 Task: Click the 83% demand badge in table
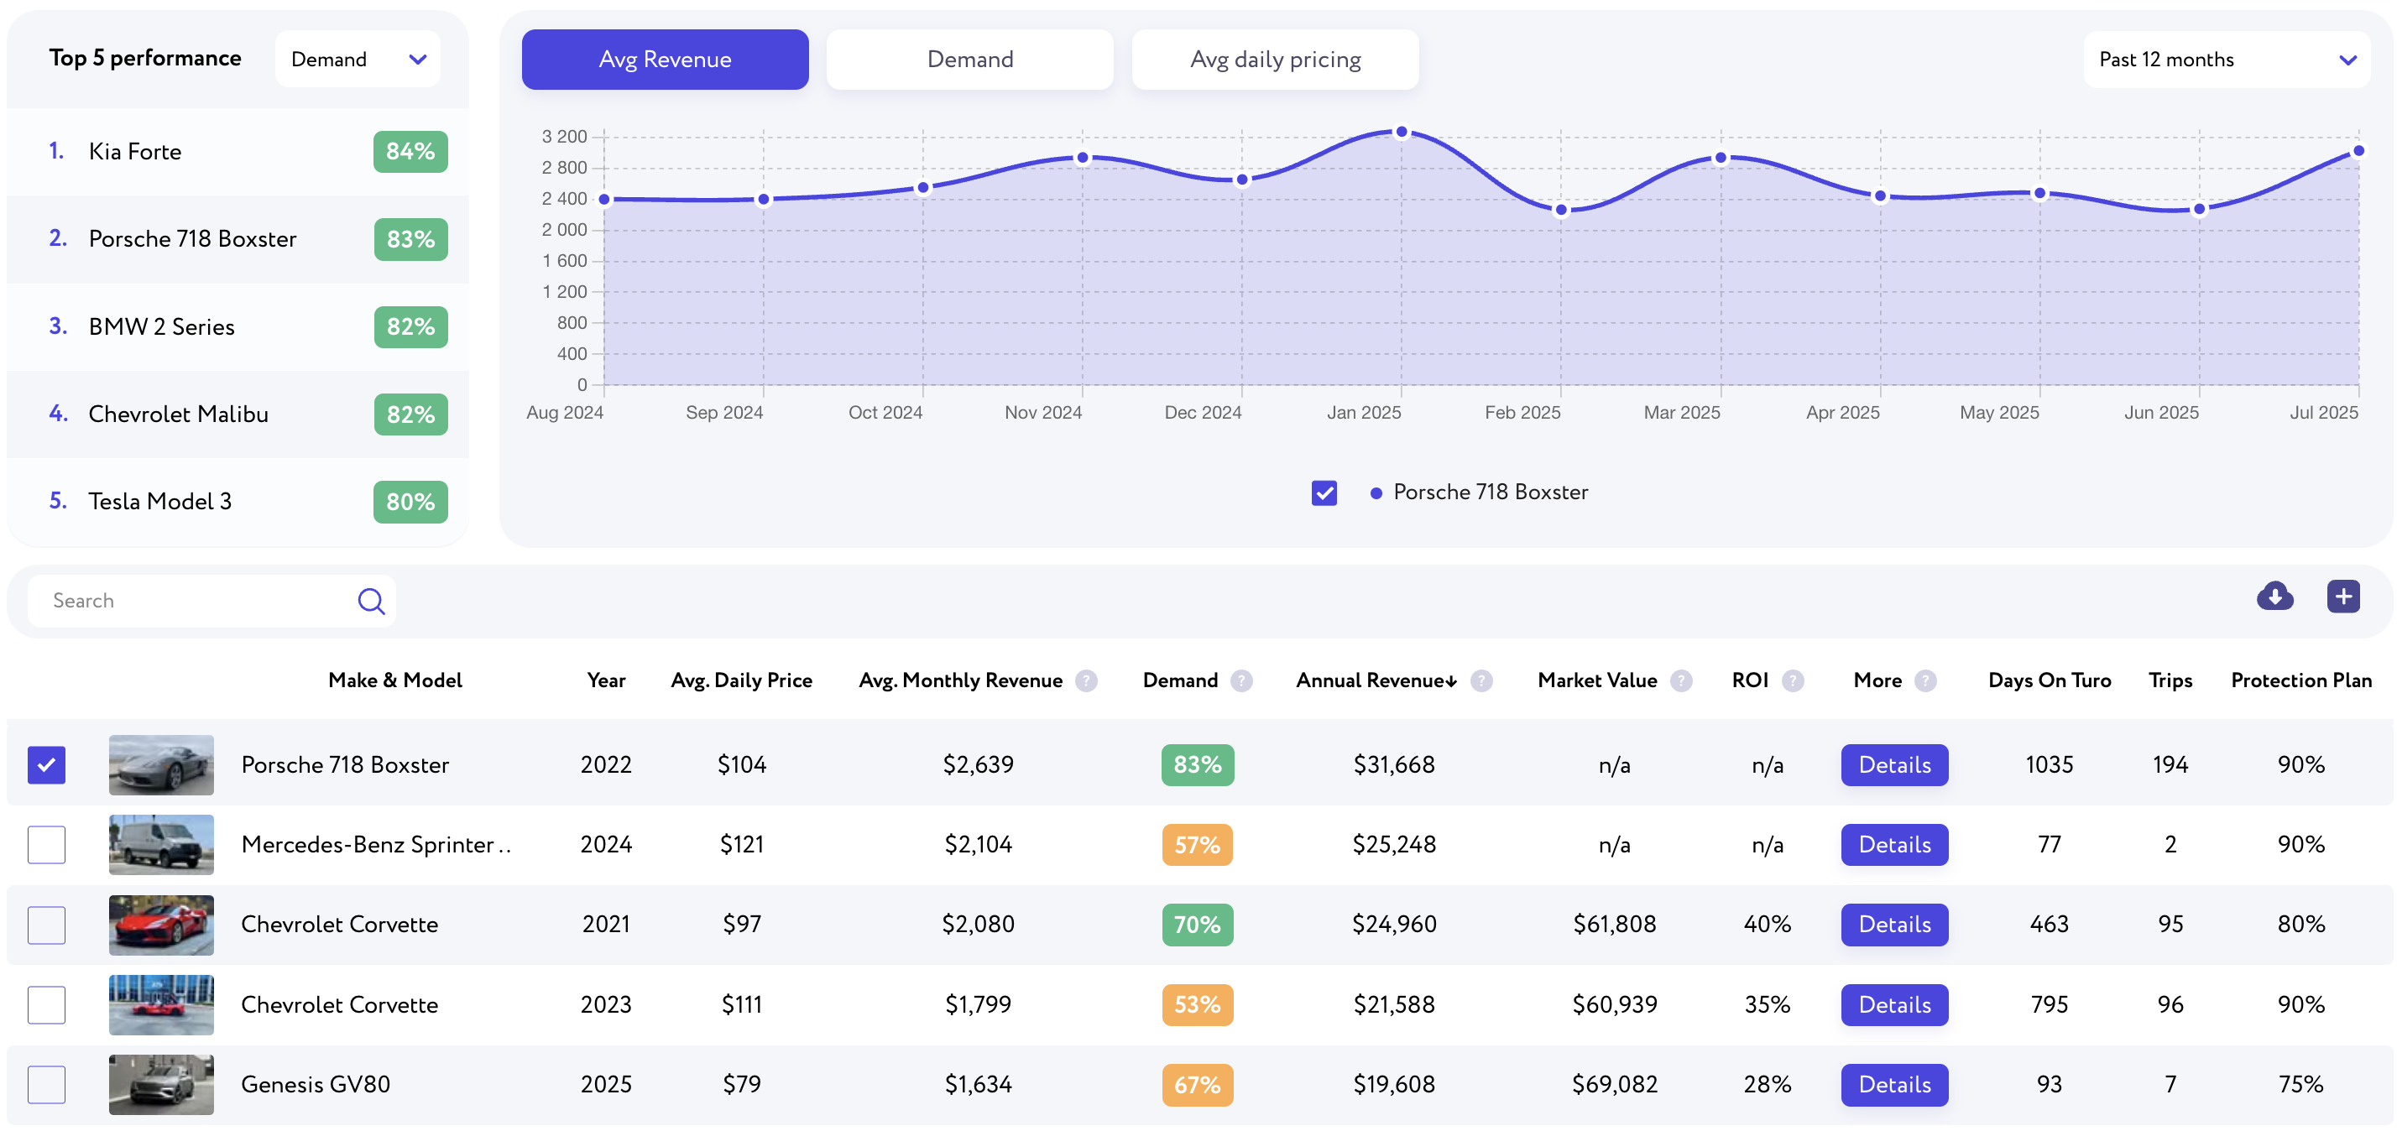click(x=1198, y=764)
